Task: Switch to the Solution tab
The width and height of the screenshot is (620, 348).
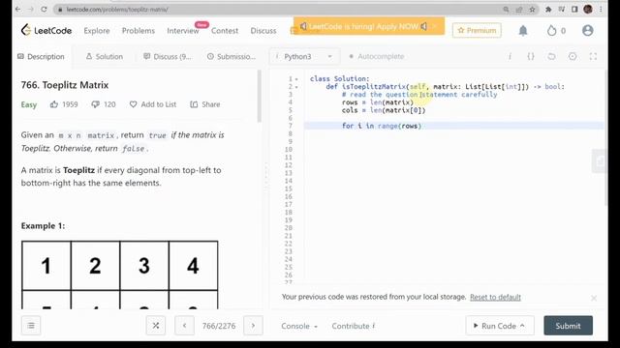Action: (x=105, y=56)
